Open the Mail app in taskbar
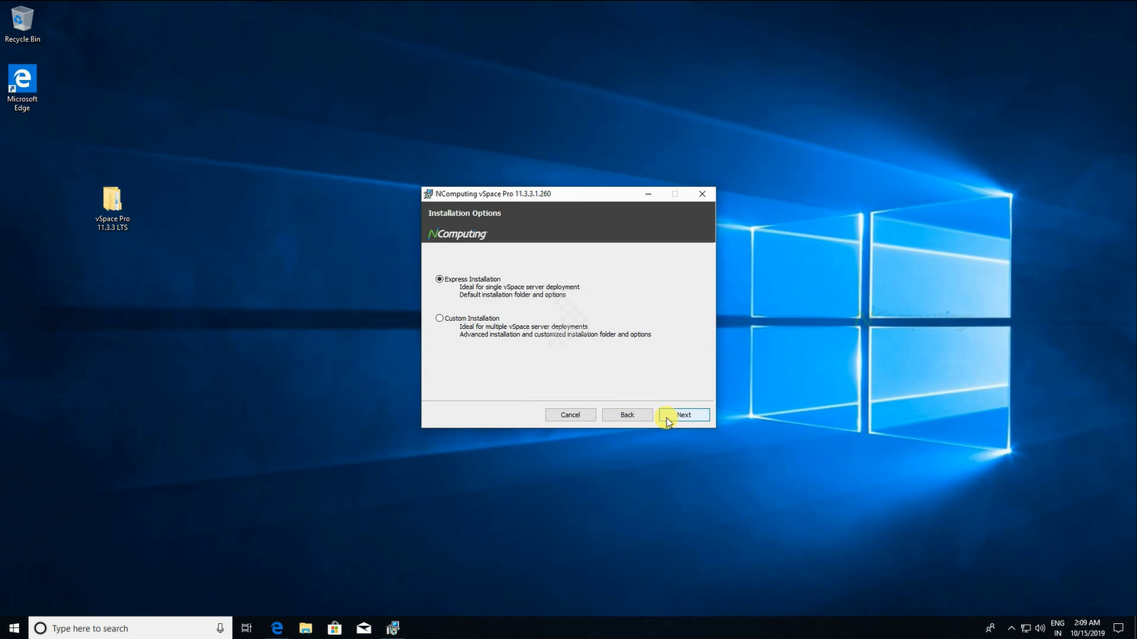This screenshot has width=1137, height=639. pyautogui.click(x=364, y=628)
